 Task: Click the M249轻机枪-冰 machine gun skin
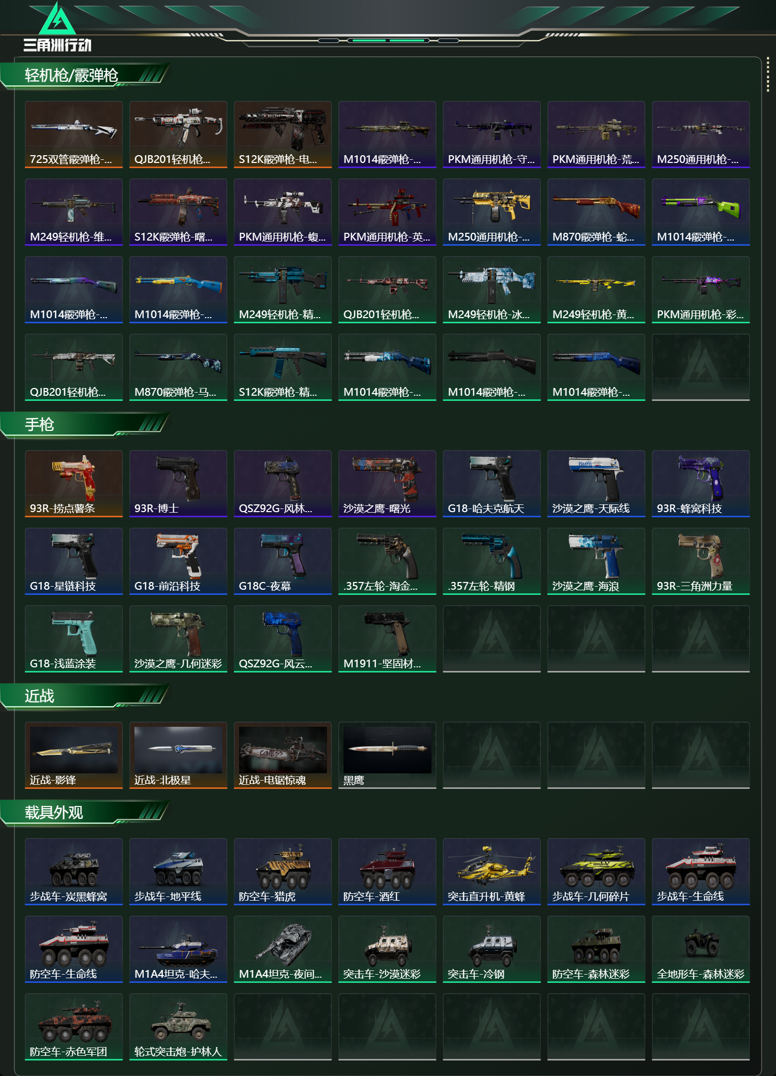coord(492,290)
